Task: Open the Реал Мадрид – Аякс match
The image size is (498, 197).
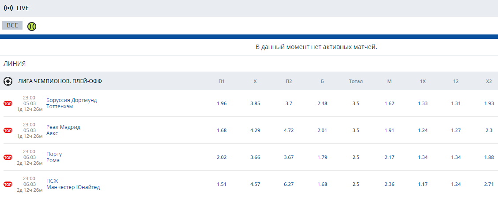Action: click(x=63, y=130)
